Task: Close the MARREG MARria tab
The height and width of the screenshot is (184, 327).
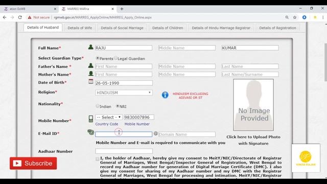Action: click(x=112, y=9)
